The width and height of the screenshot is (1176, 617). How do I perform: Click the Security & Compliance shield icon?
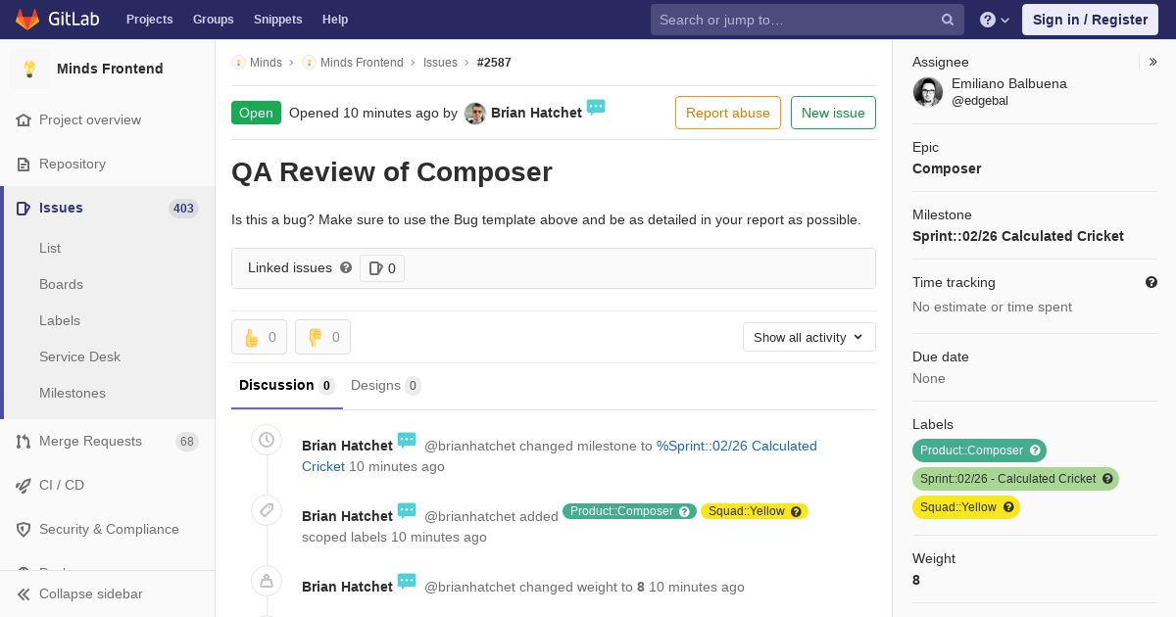24,529
